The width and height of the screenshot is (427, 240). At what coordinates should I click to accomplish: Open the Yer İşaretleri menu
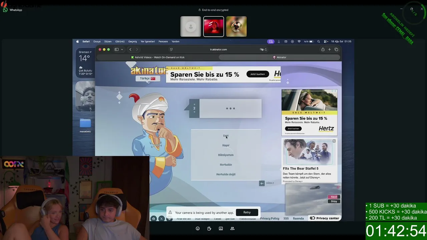pyautogui.click(x=148, y=42)
